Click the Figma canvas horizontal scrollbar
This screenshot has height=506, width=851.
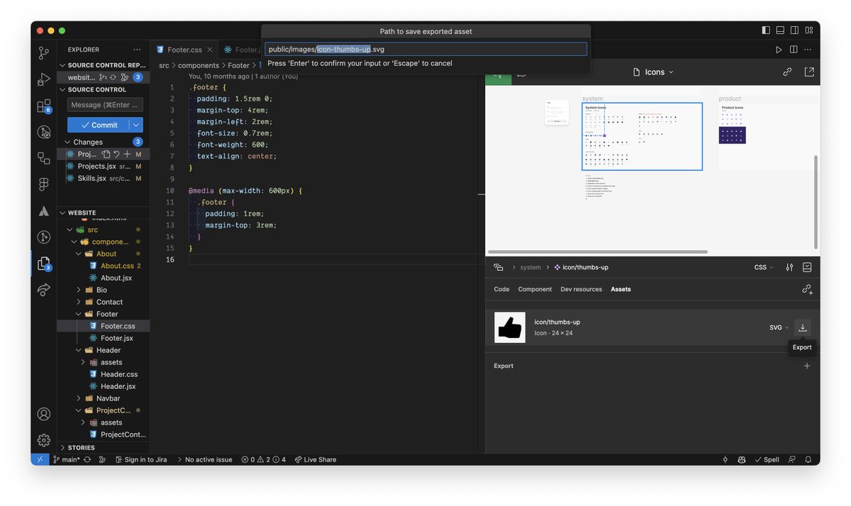[x=597, y=252]
